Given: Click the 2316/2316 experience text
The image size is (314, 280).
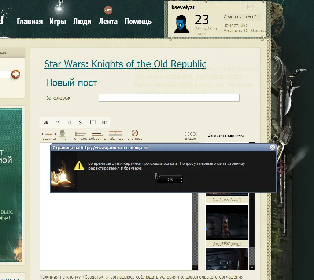Looking at the screenshot, I should point(206,29).
